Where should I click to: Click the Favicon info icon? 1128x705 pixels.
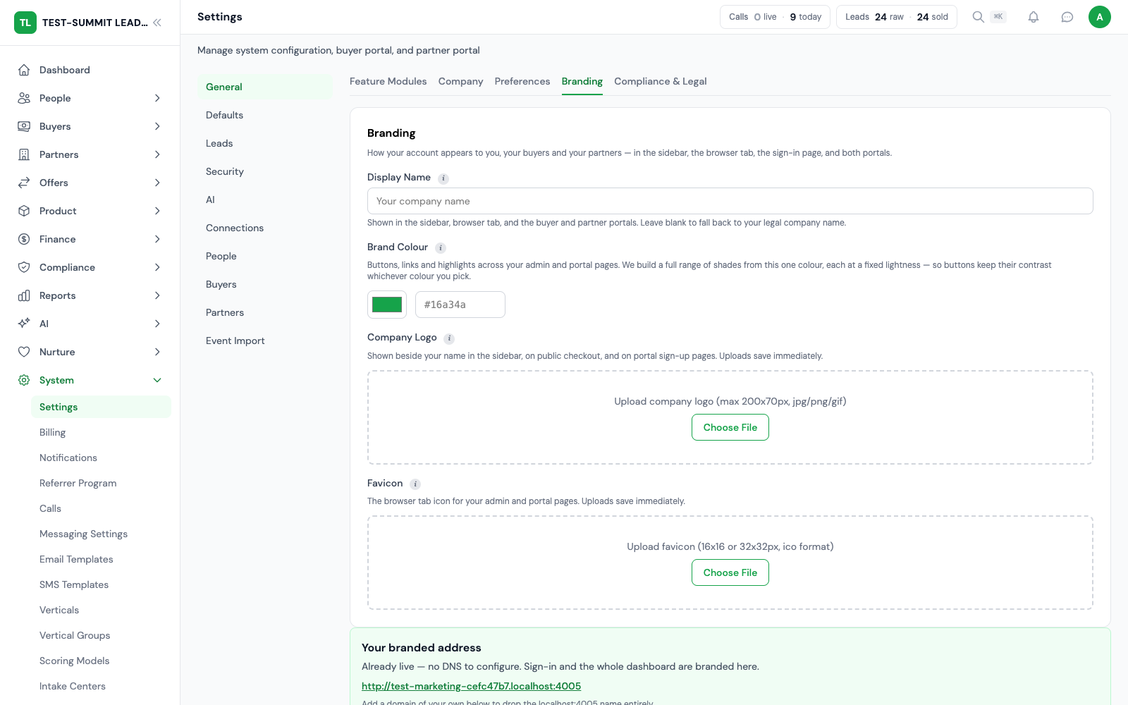(x=415, y=484)
